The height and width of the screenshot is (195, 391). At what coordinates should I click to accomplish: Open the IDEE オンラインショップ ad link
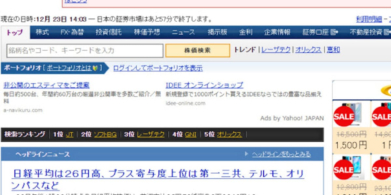(x=204, y=85)
